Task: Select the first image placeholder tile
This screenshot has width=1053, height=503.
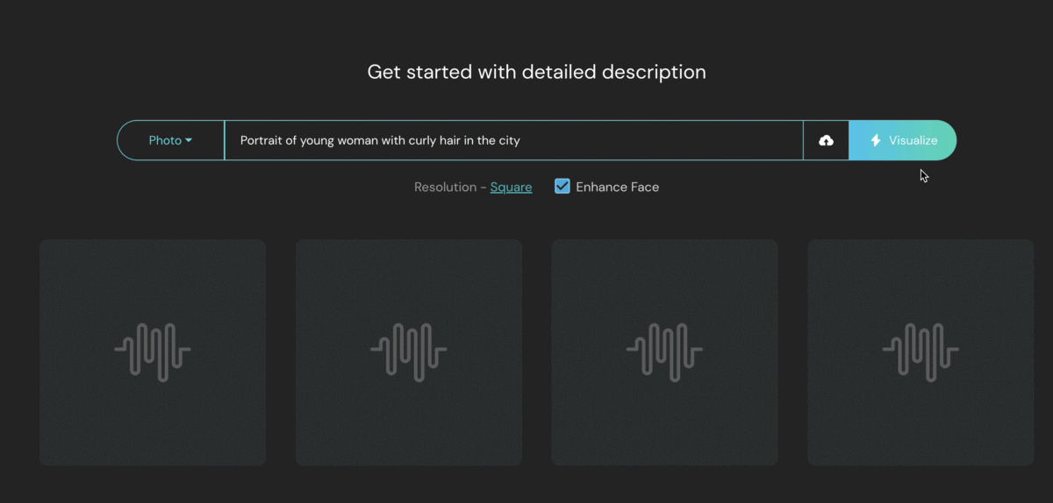Action: (x=153, y=352)
